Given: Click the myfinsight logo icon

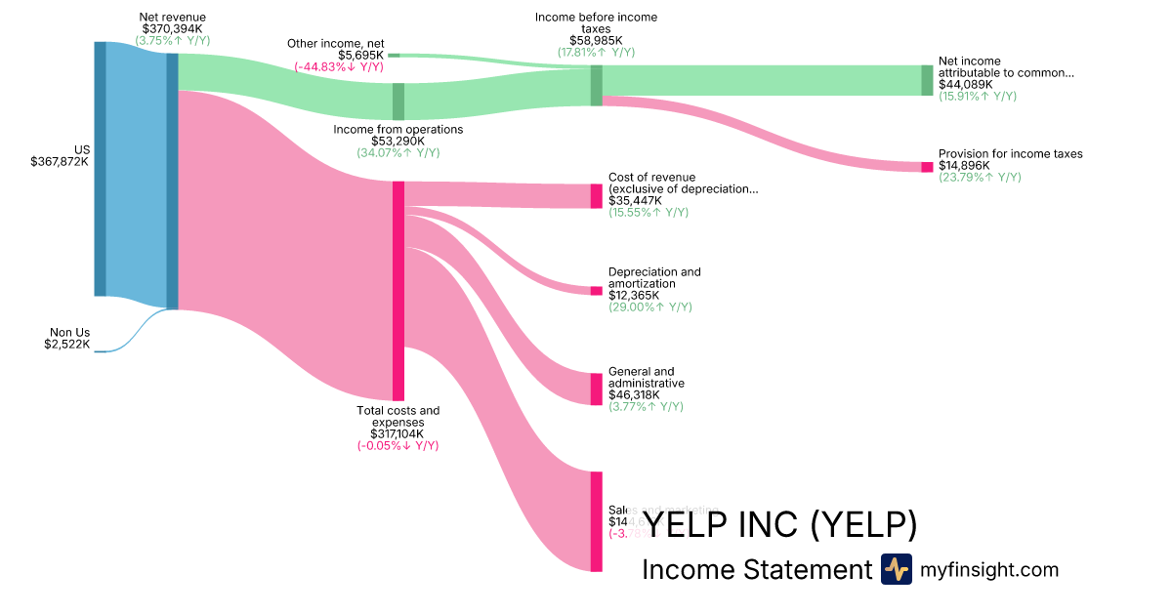Looking at the screenshot, I should pos(896,569).
